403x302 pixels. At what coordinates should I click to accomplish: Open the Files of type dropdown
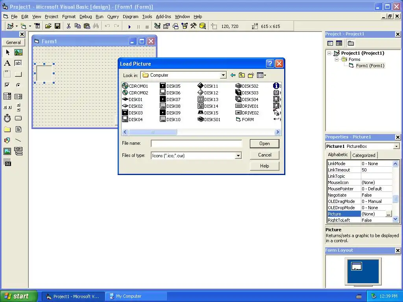[x=238, y=156]
